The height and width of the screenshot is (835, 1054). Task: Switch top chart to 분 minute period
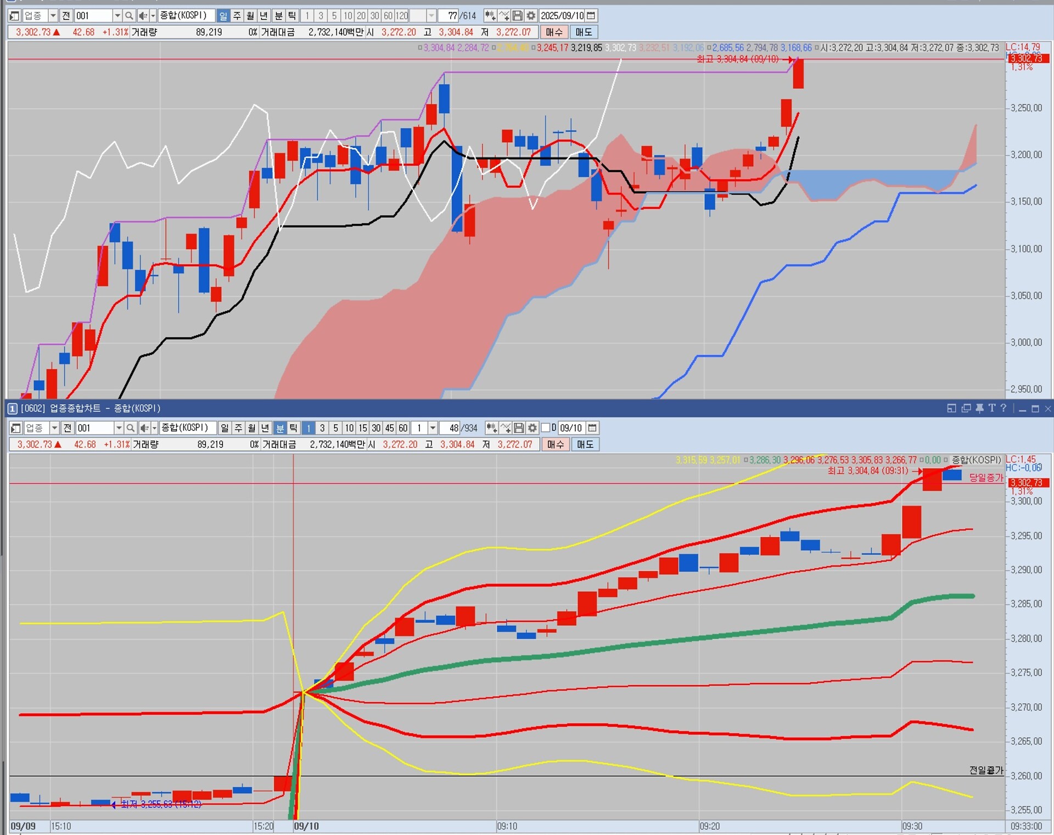tap(278, 15)
